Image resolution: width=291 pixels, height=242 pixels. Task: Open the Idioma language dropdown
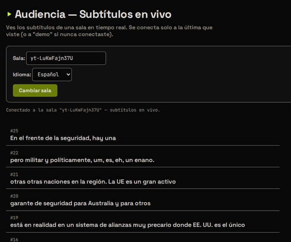pyautogui.click(x=52, y=74)
